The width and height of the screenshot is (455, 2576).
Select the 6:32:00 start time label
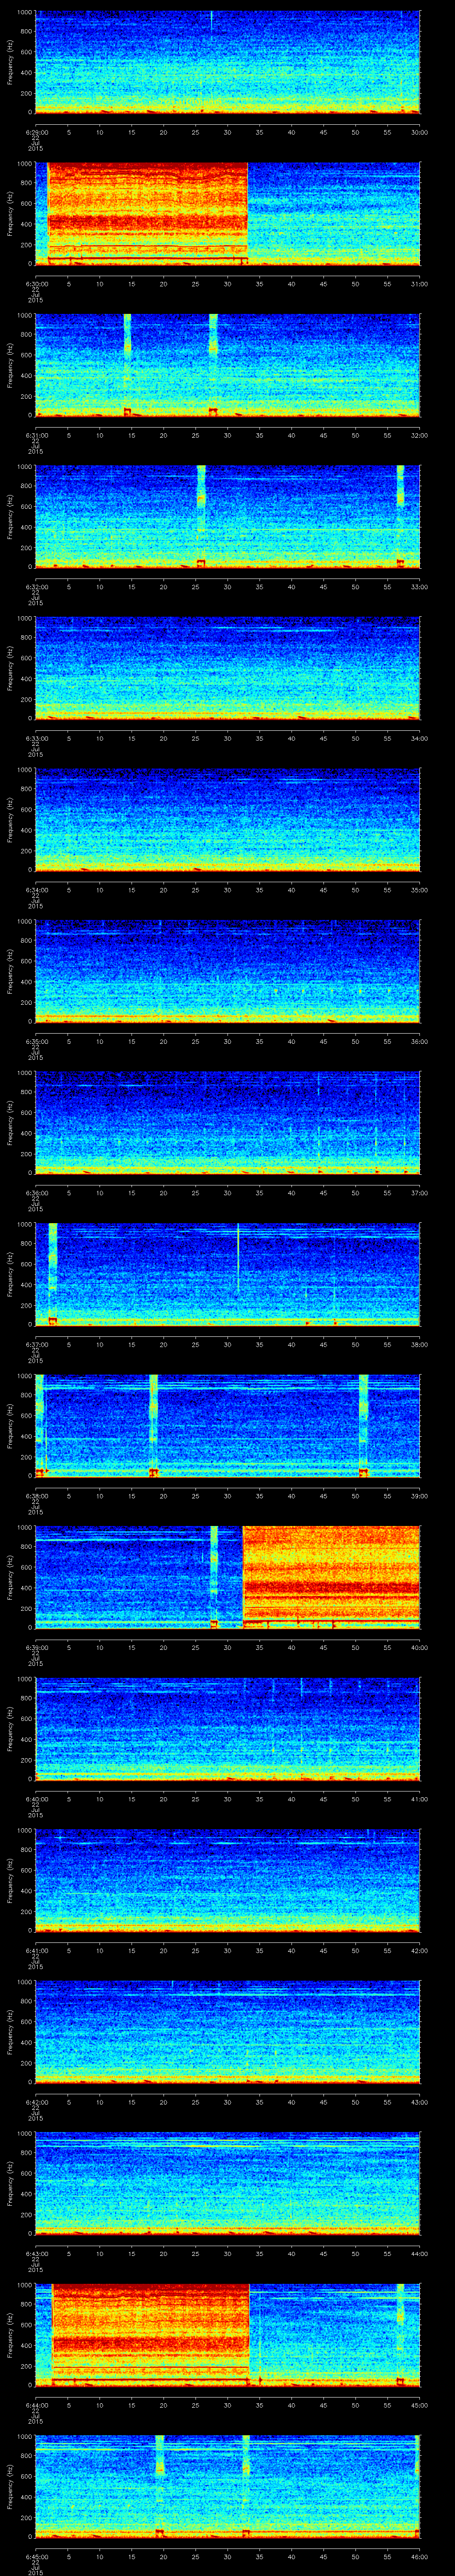[x=35, y=587]
